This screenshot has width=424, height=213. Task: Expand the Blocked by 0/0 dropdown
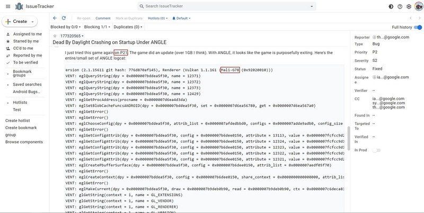pyautogui.click(x=65, y=26)
